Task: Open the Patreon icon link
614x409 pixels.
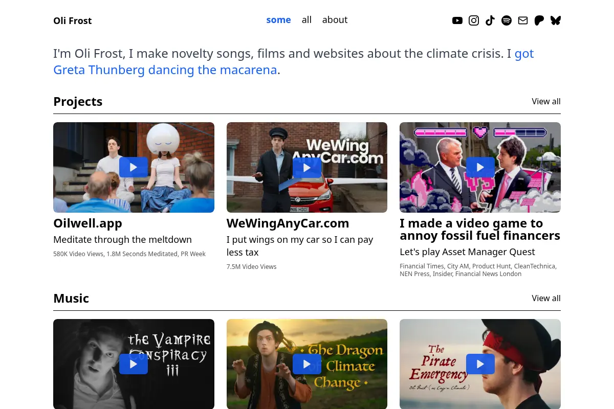Action: [539, 20]
